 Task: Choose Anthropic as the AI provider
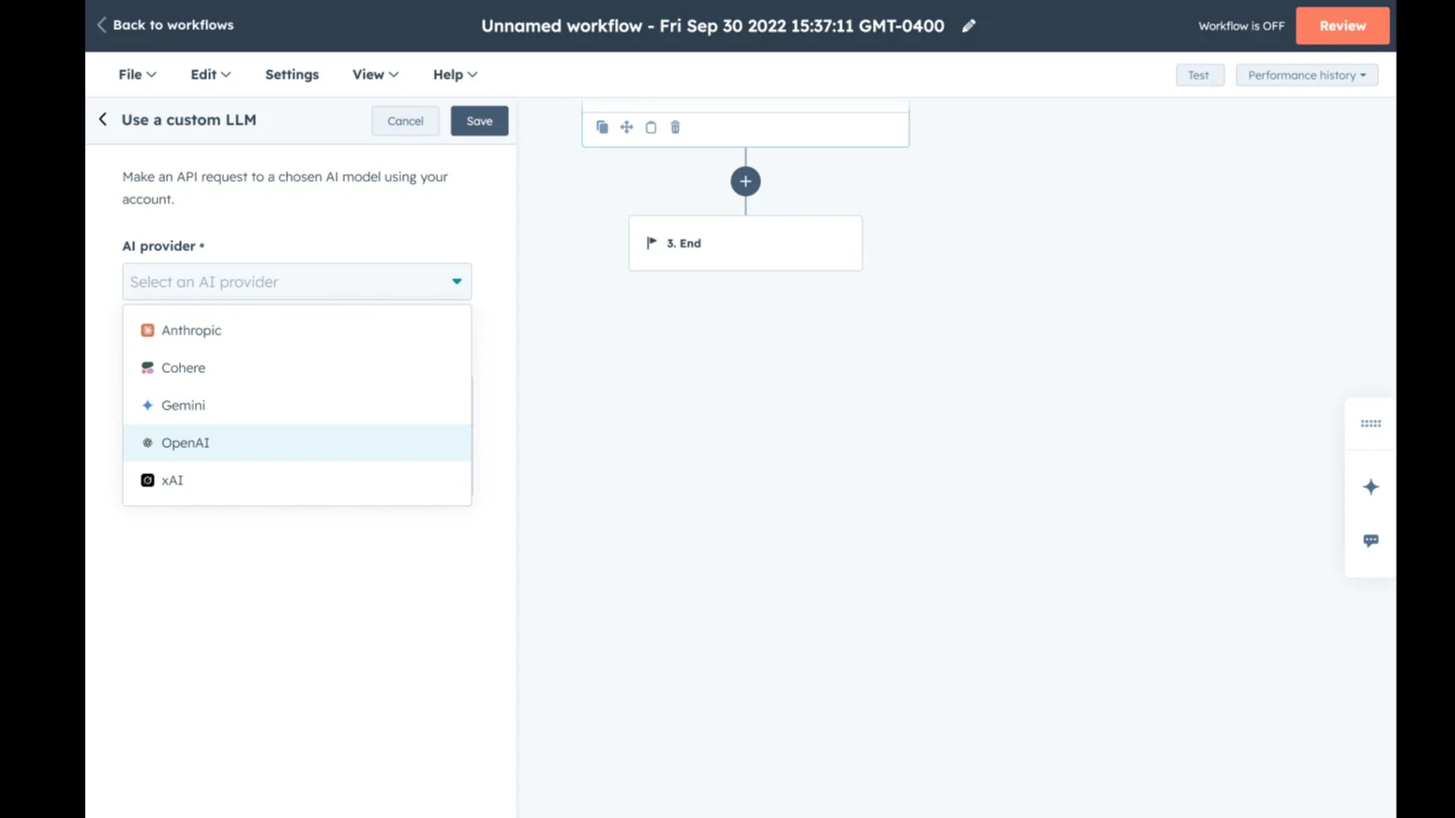(297, 331)
